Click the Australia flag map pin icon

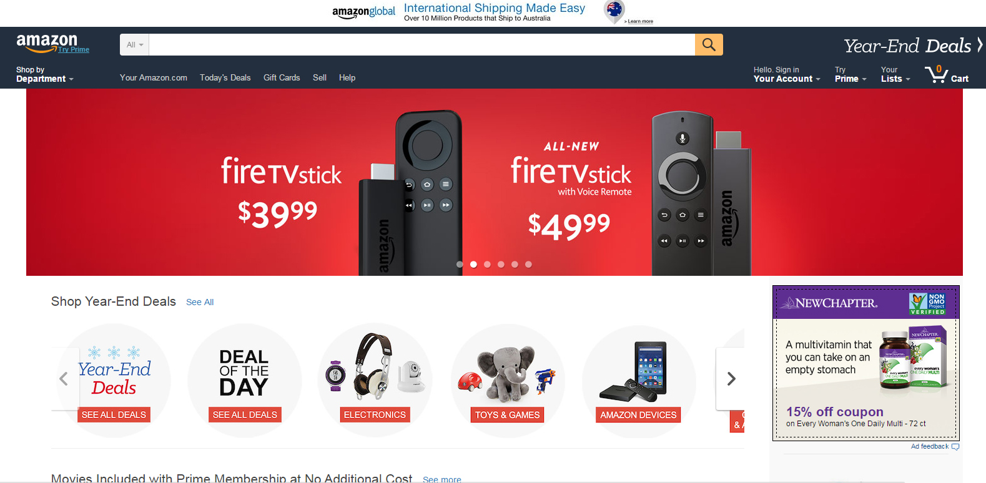[614, 11]
